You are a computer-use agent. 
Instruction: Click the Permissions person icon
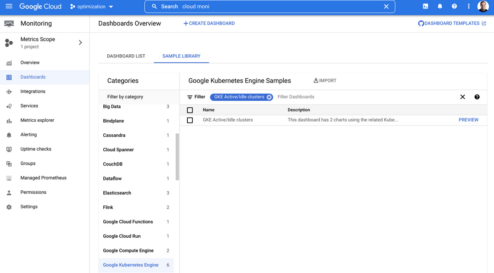(x=9, y=193)
